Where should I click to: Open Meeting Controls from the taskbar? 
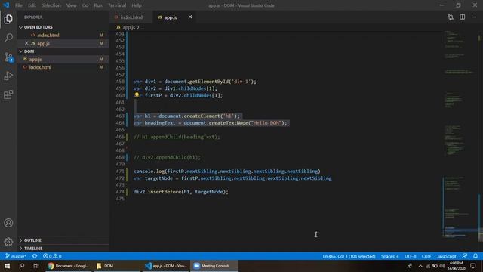(x=214, y=265)
